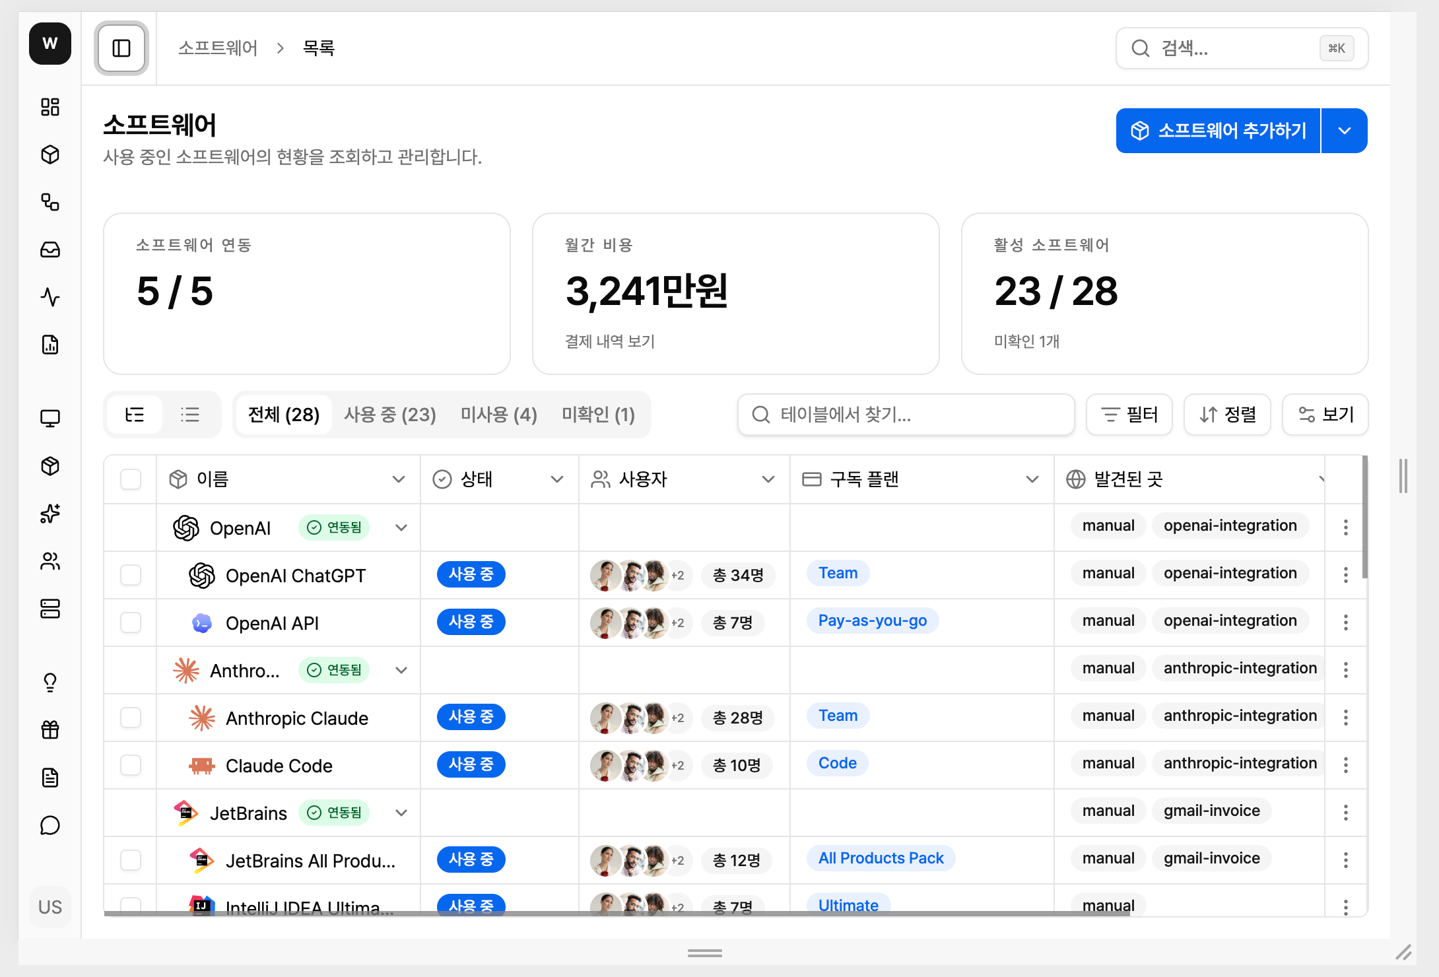This screenshot has width=1439, height=977.
Task: Open the 구독 플랜 column header dropdown
Action: click(x=1032, y=479)
